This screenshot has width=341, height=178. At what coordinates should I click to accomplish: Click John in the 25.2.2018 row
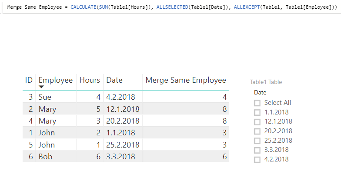click(47, 145)
